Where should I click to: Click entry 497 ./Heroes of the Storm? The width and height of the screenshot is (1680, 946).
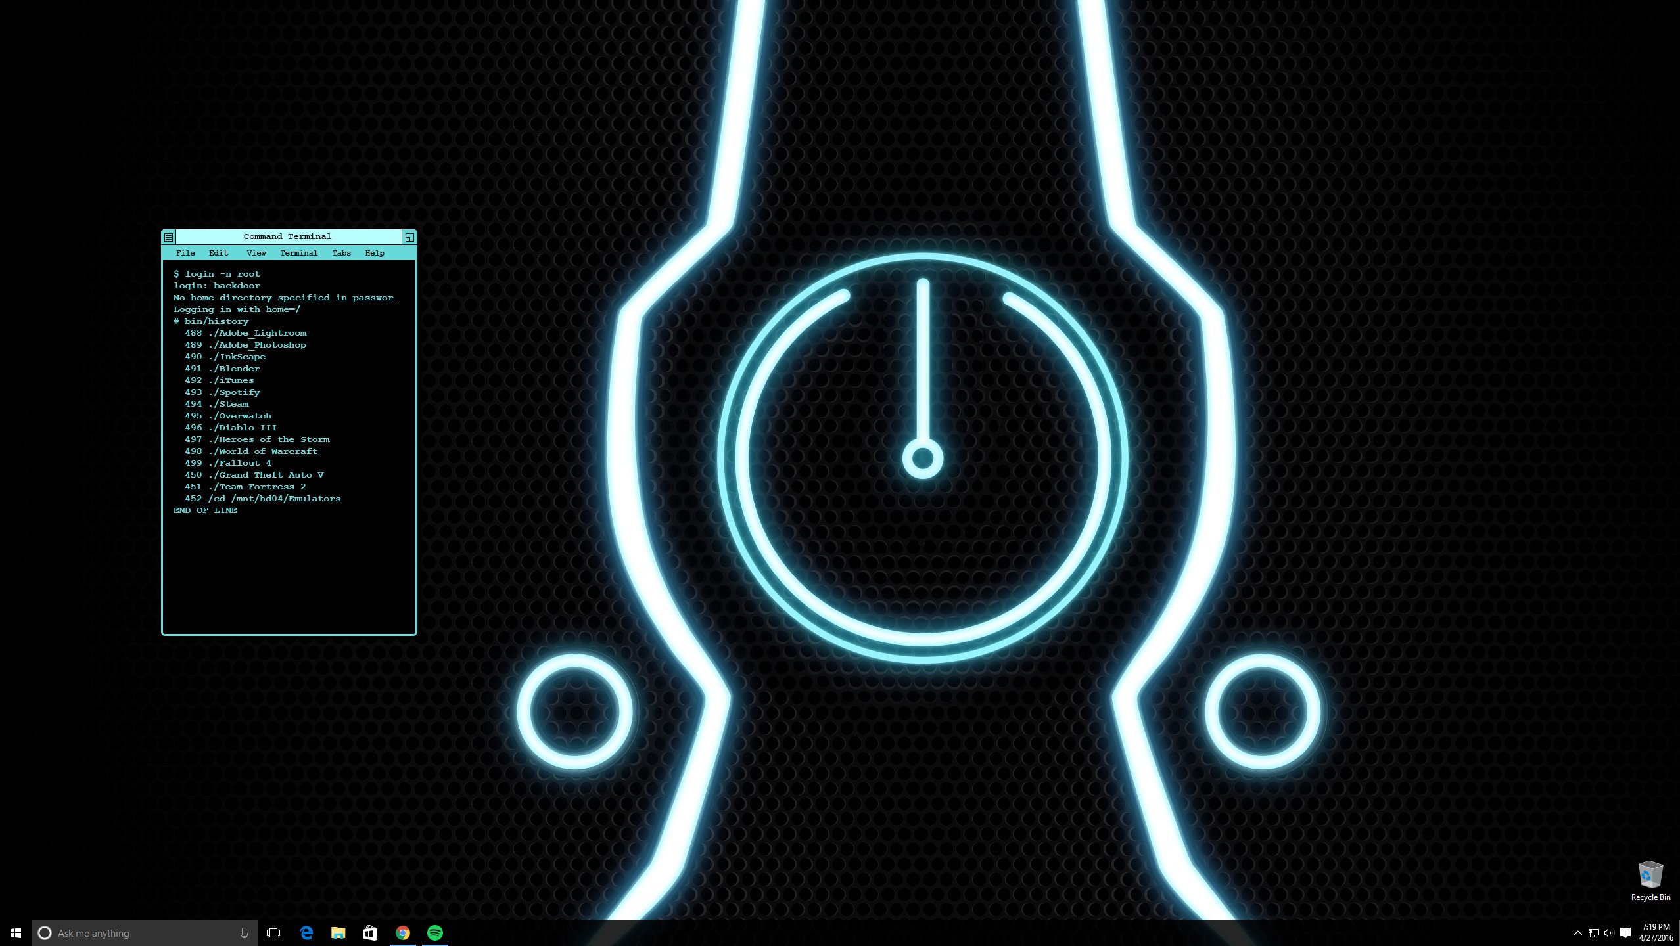coord(257,439)
